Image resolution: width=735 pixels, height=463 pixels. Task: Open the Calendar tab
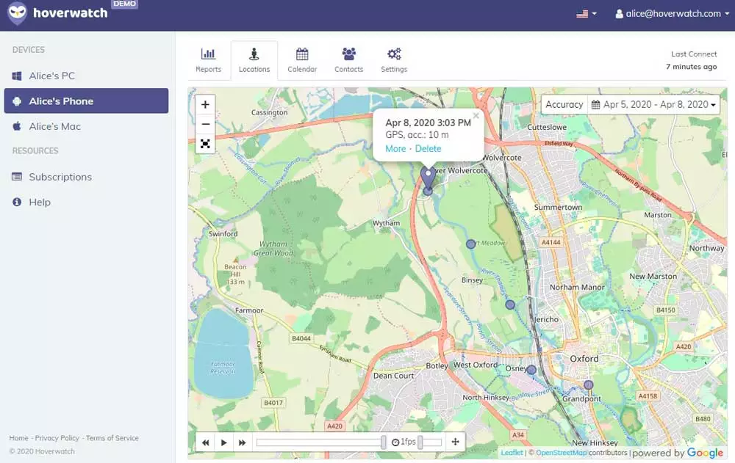tap(302, 60)
